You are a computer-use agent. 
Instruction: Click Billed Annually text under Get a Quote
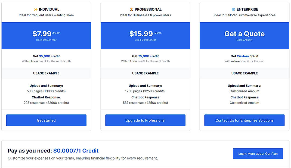pos(244,40)
